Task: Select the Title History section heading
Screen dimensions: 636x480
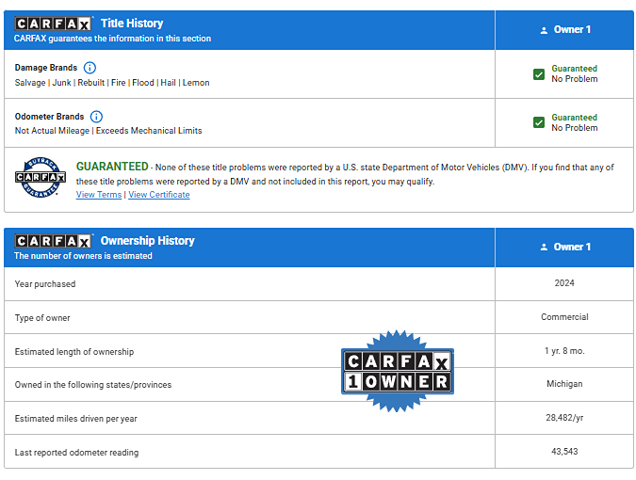Action: [x=132, y=24]
